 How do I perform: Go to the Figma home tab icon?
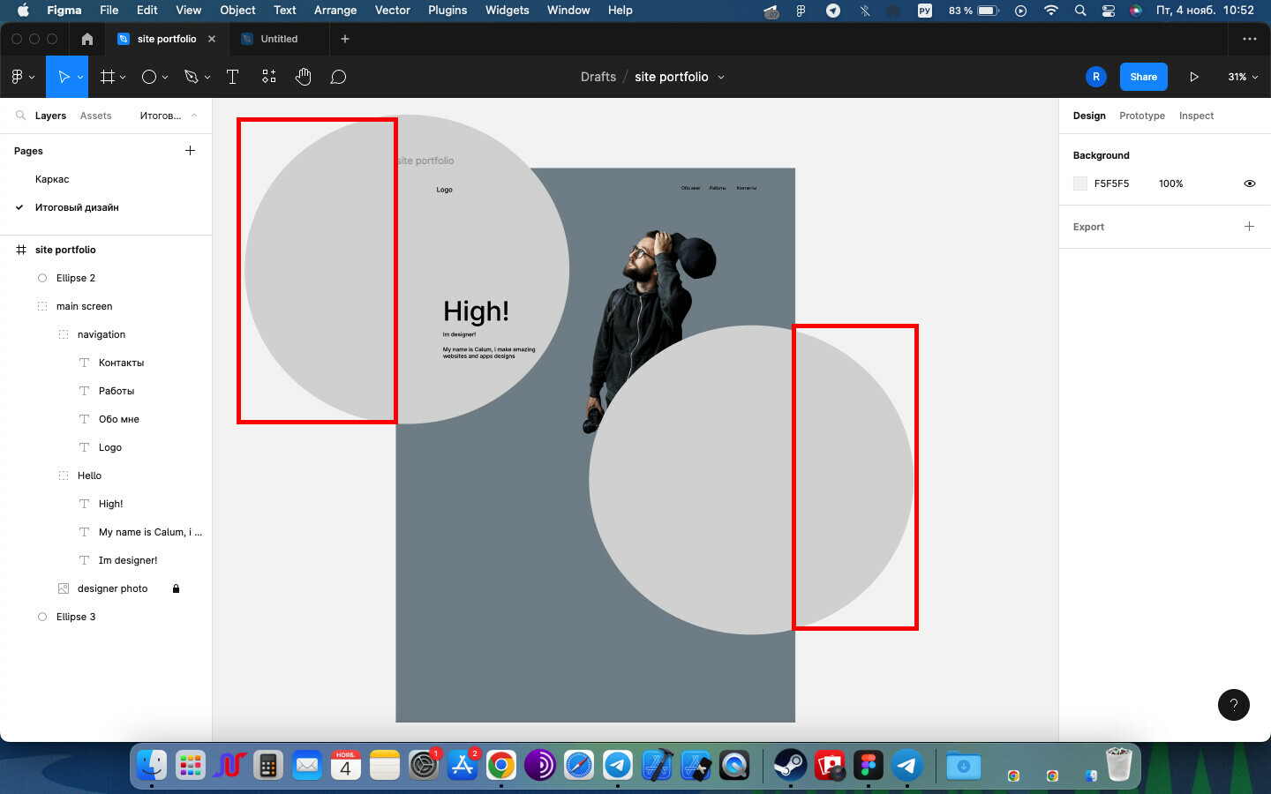tap(86, 39)
